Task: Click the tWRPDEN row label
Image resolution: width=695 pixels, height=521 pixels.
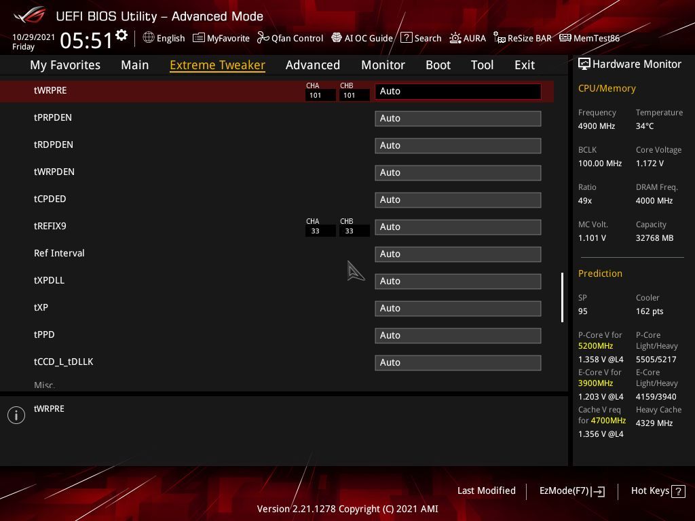Action: click(54, 172)
